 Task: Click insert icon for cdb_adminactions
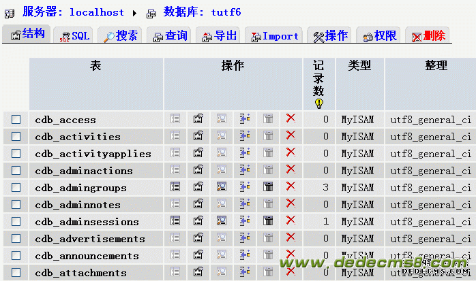coord(245,169)
